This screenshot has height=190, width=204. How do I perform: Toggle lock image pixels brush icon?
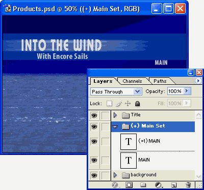click(x=119, y=104)
